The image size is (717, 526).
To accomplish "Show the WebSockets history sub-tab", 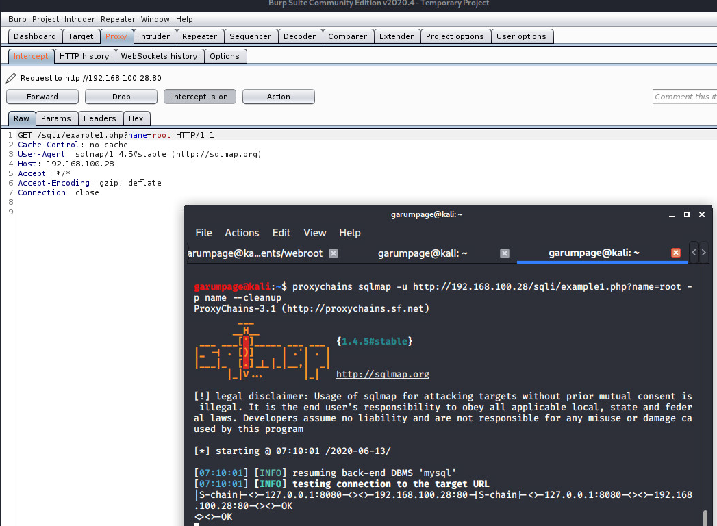I will (159, 56).
